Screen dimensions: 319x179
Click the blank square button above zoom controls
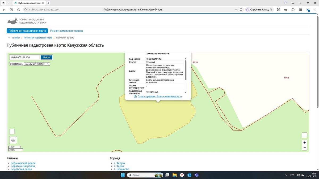pyautogui.click(x=305, y=135)
